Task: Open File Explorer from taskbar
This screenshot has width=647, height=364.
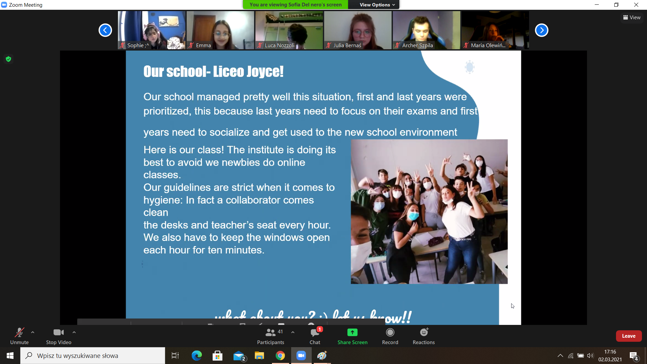Action: point(259,356)
